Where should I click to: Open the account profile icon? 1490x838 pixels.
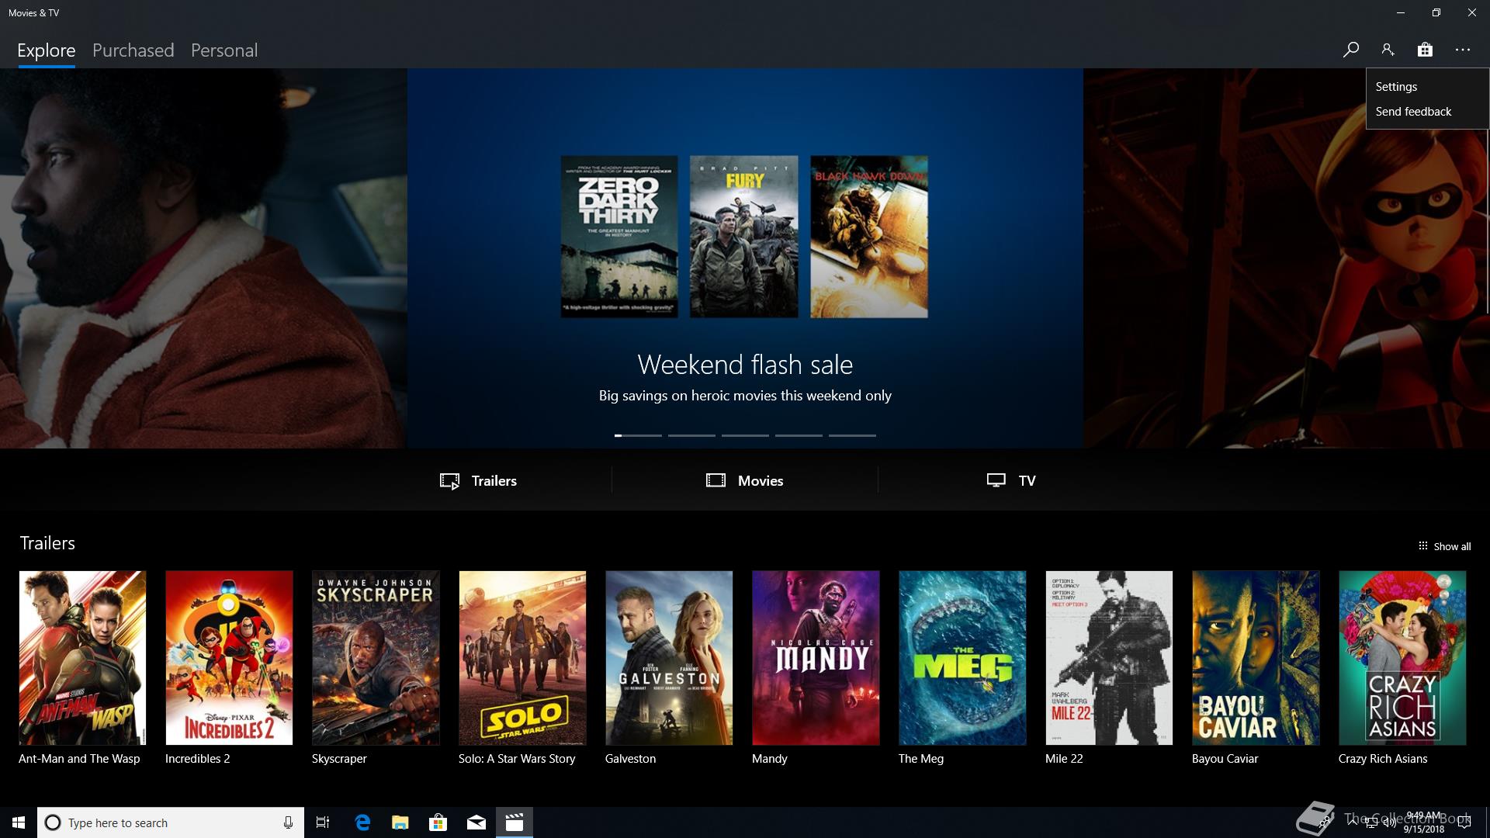click(1388, 50)
